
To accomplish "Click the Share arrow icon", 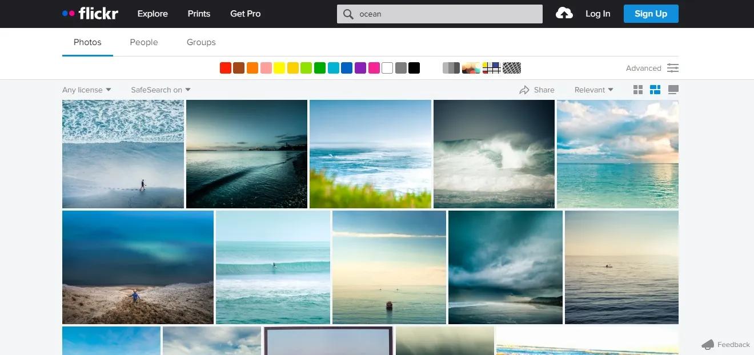I will 524,90.
